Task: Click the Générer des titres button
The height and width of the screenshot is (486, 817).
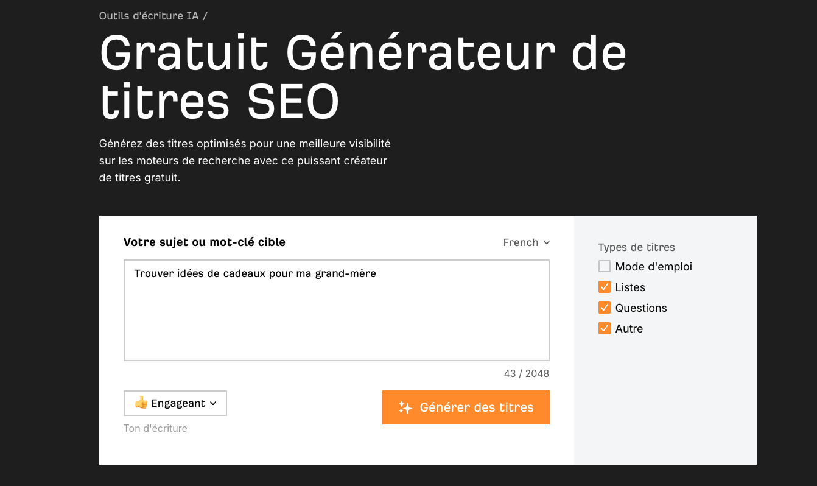Action: click(466, 407)
